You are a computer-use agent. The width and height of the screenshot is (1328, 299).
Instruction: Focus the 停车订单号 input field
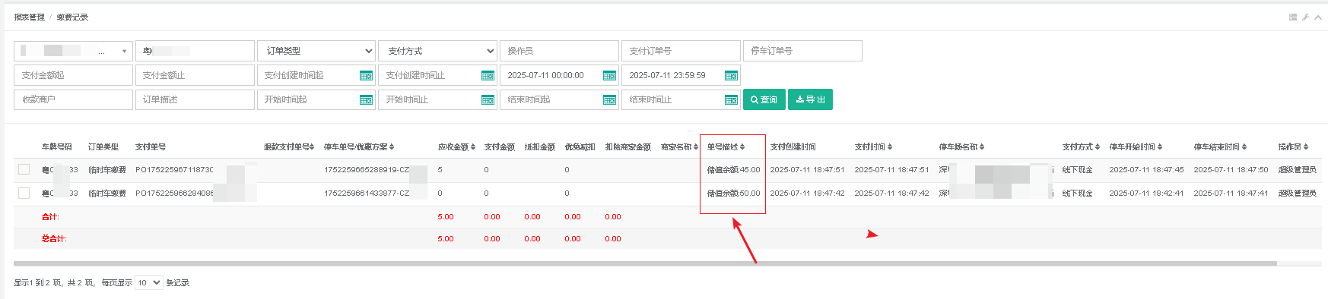[803, 51]
